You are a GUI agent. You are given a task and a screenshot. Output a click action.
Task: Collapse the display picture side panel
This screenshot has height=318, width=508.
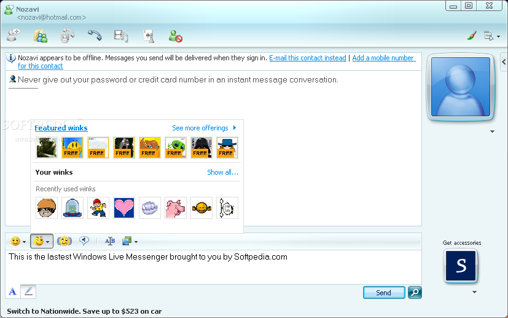click(x=504, y=62)
